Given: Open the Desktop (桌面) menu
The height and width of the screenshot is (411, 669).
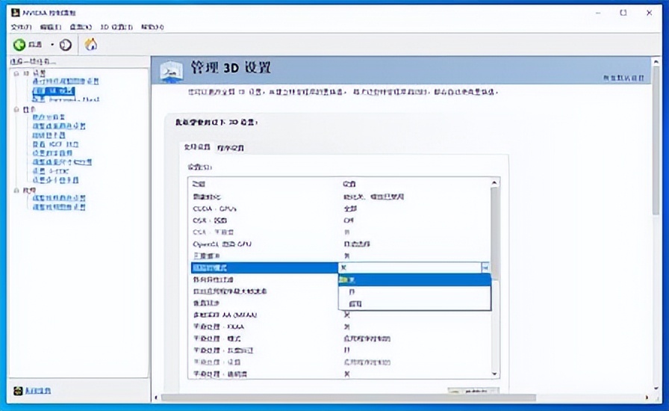Looking at the screenshot, I should coord(81,27).
